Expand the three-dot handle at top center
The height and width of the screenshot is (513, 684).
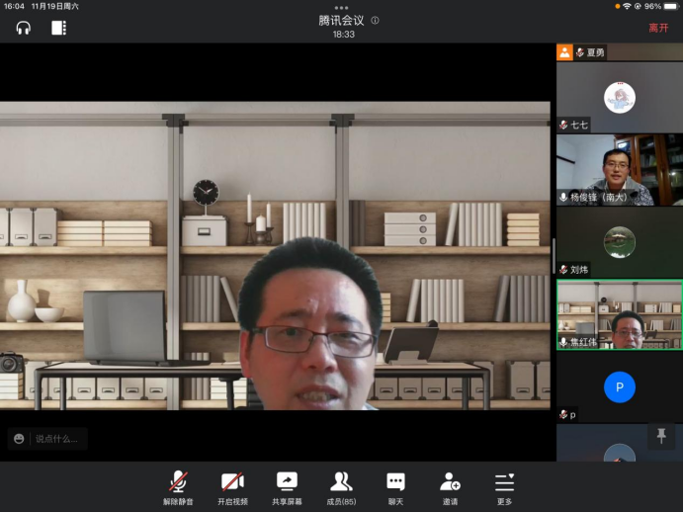pos(342,7)
